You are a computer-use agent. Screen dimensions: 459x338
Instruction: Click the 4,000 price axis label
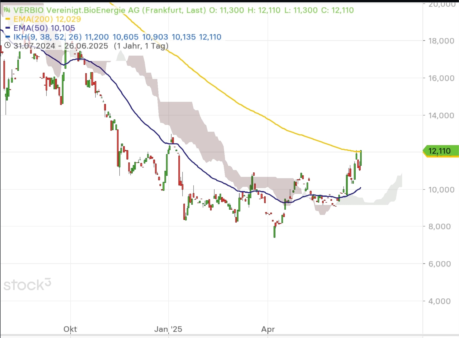[440, 301]
